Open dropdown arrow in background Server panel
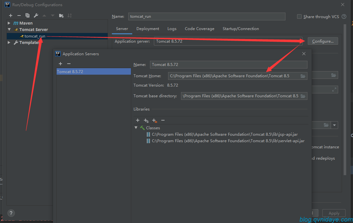The width and height of the screenshot is (353, 223). pyautogui.click(x=335, y=125)
